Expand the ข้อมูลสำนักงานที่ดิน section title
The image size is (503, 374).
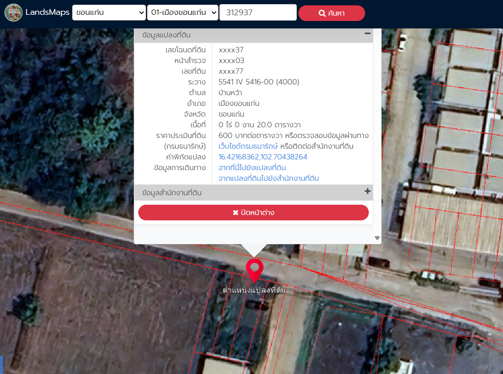click(x=172, y=193)
